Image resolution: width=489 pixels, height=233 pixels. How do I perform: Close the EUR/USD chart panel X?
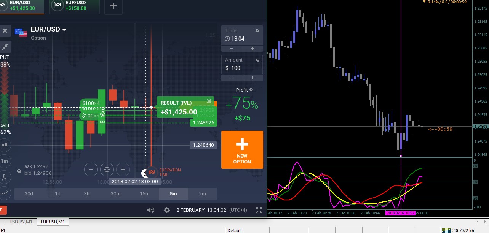click(x=5, y=31)
